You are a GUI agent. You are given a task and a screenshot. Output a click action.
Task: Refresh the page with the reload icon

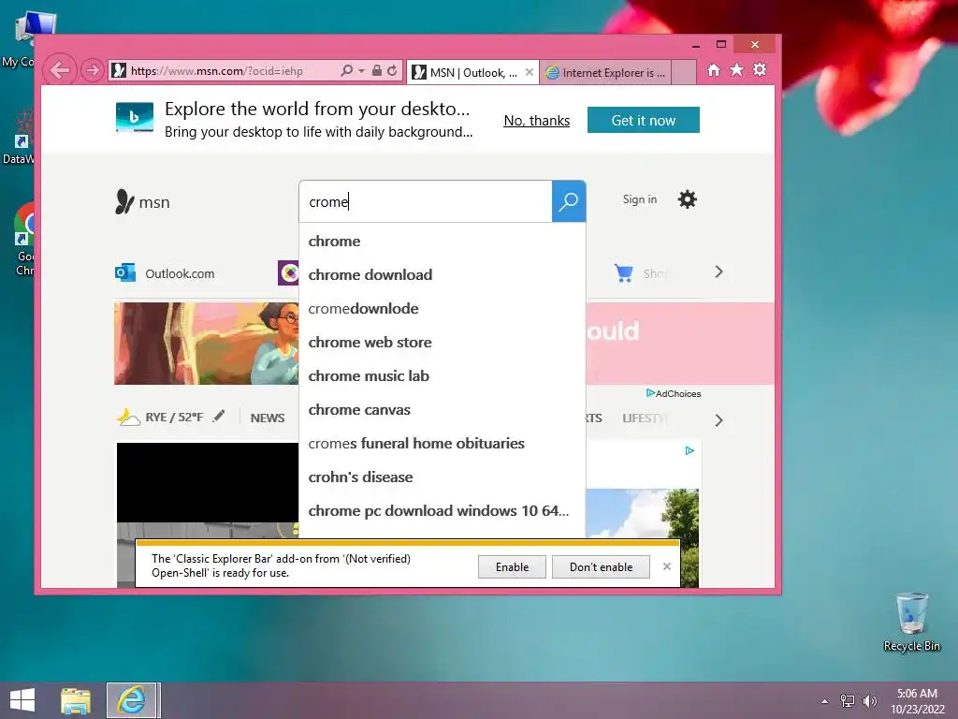point(392,70)
